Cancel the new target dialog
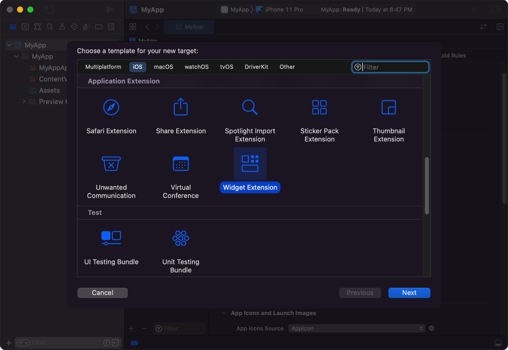 (x=103, y=293)
